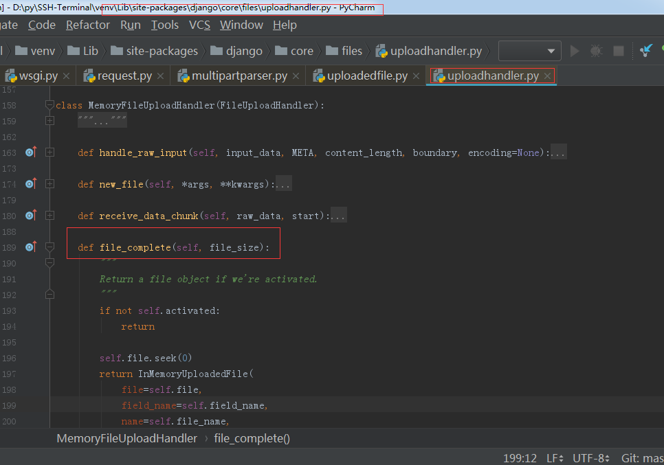Close the uploadedfile.py tab

[416, 76]
